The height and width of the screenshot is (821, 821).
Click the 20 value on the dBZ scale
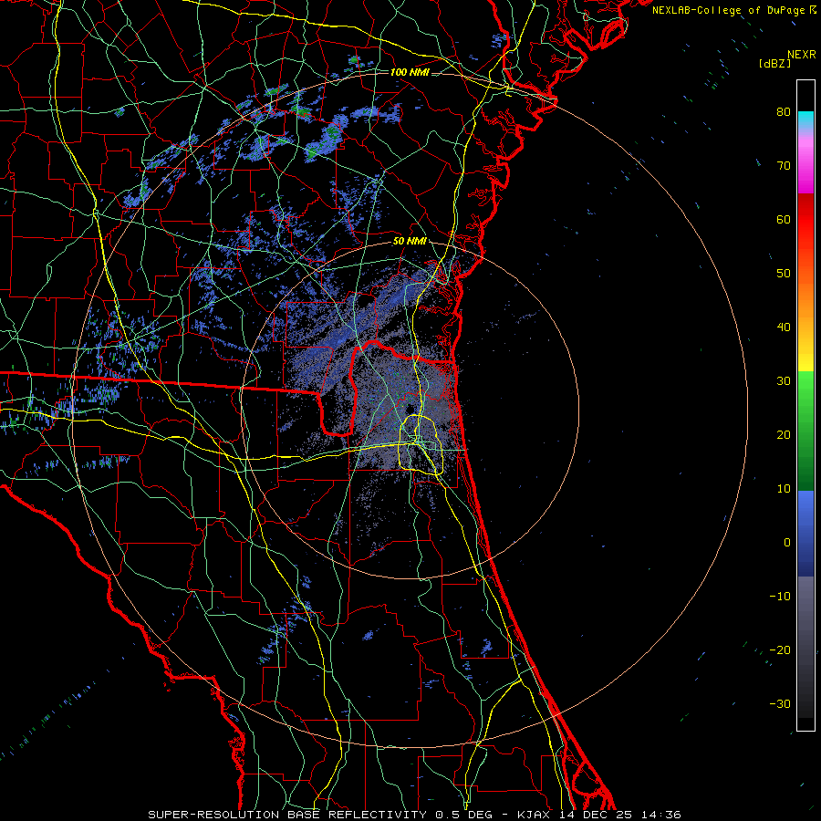pyautogui.click(x=784, y=435)
